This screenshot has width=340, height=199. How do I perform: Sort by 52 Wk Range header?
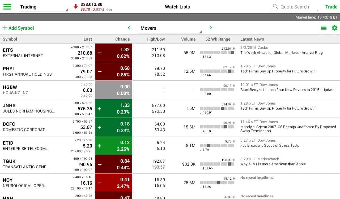click(x=218, y=39)
